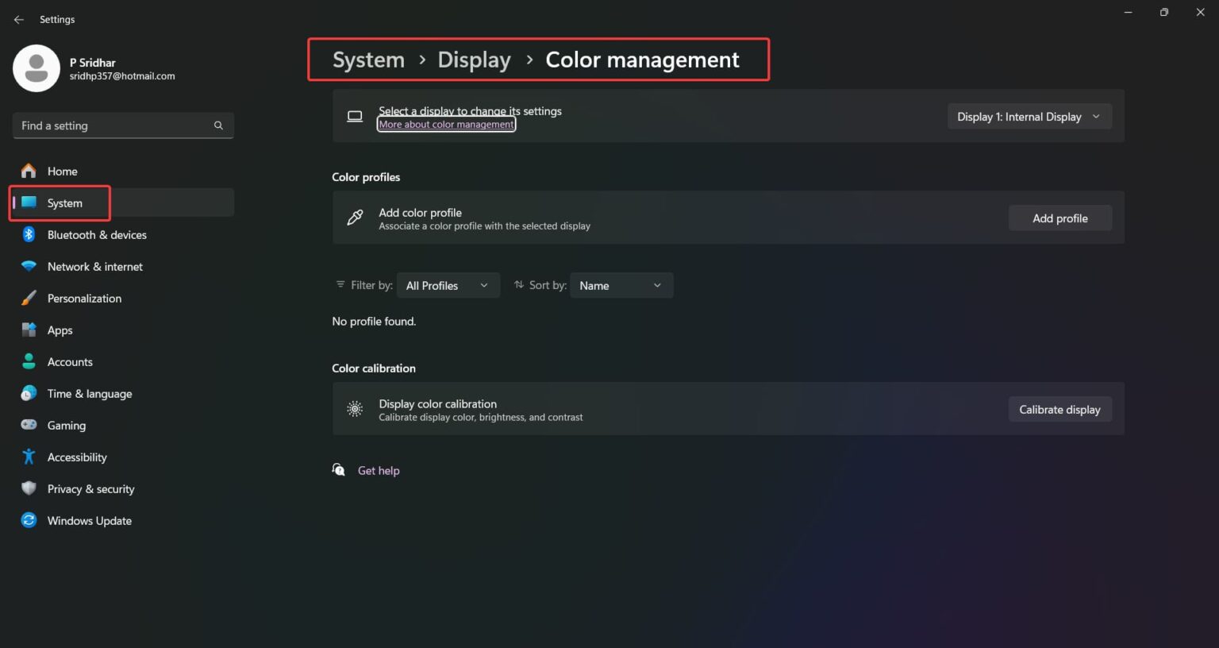Open Gaming settings via controller icon
Viewport: 1219px width, 648px height.
click(29, 425)
